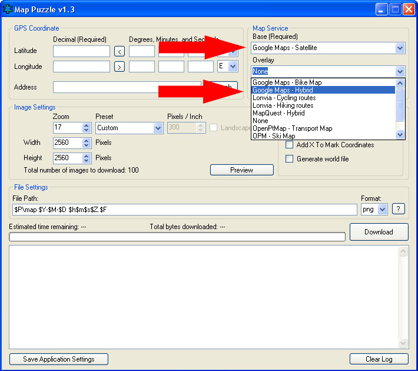
Task: Click the overlay list scrollbar thumb
Action: click(x=400, y=105)
